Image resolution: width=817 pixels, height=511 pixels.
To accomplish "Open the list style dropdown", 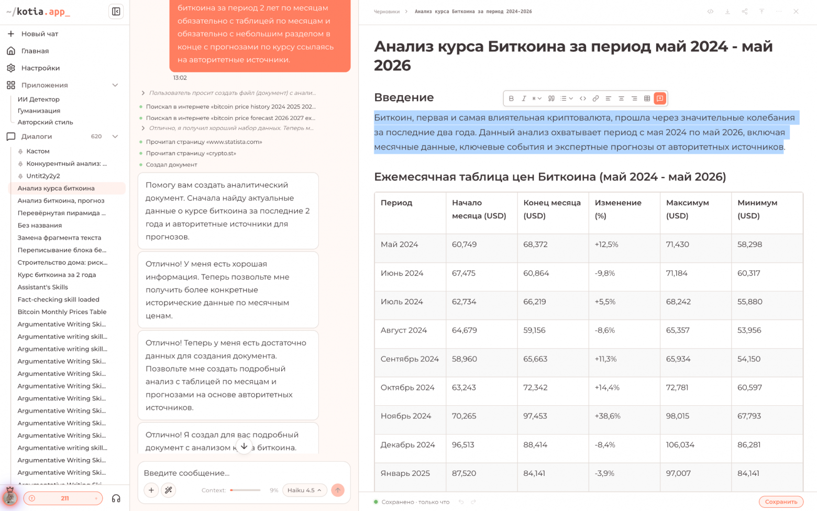I will [567, 98].
